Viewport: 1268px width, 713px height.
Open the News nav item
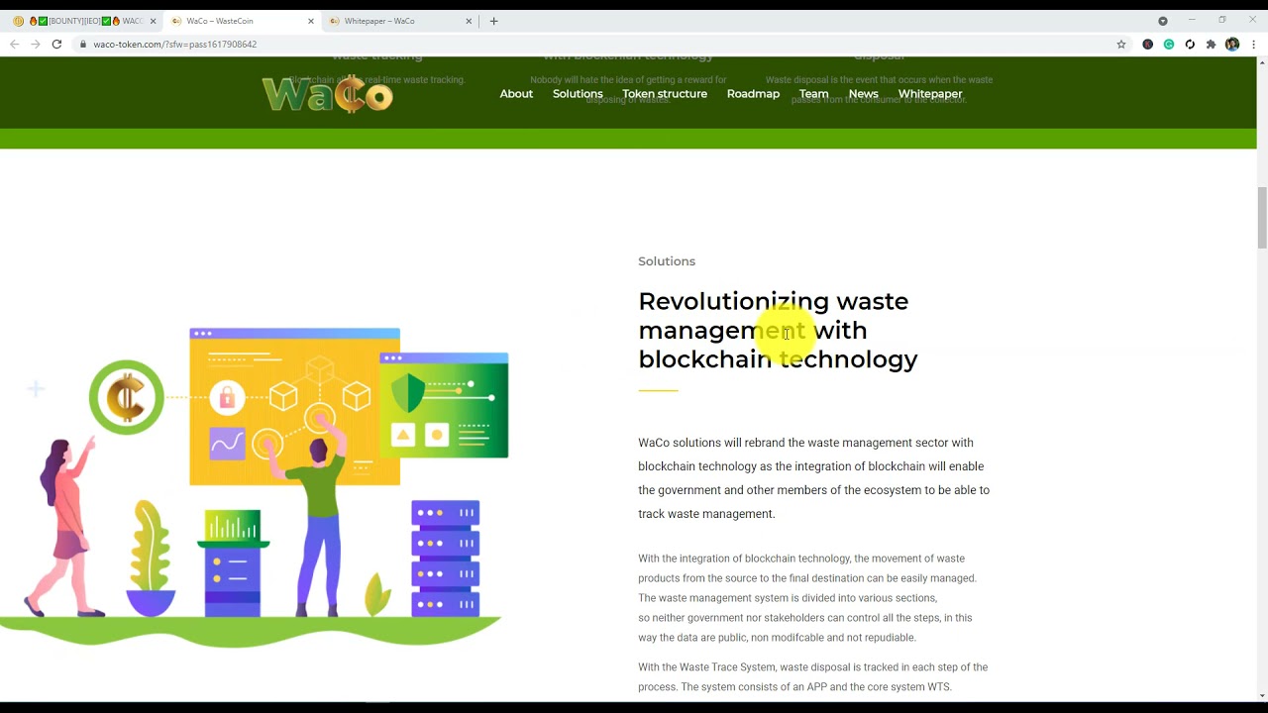pos(863,94)
